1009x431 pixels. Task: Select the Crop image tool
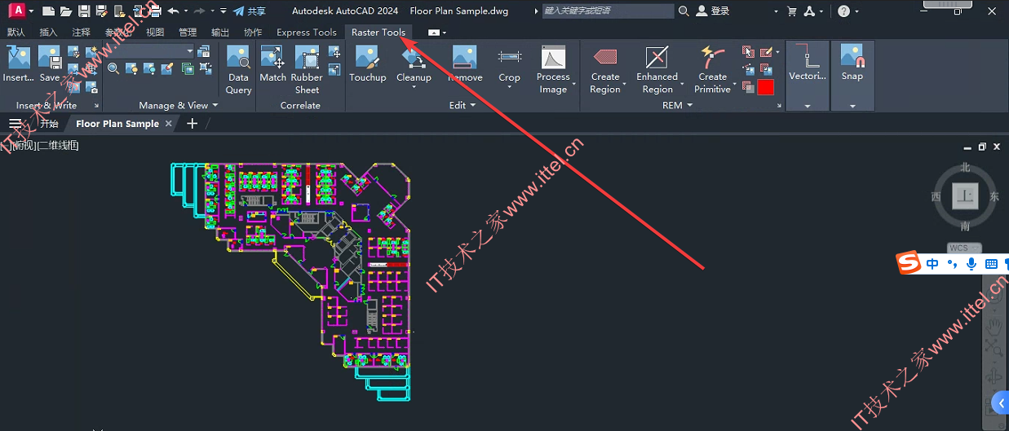coord(509,64)
